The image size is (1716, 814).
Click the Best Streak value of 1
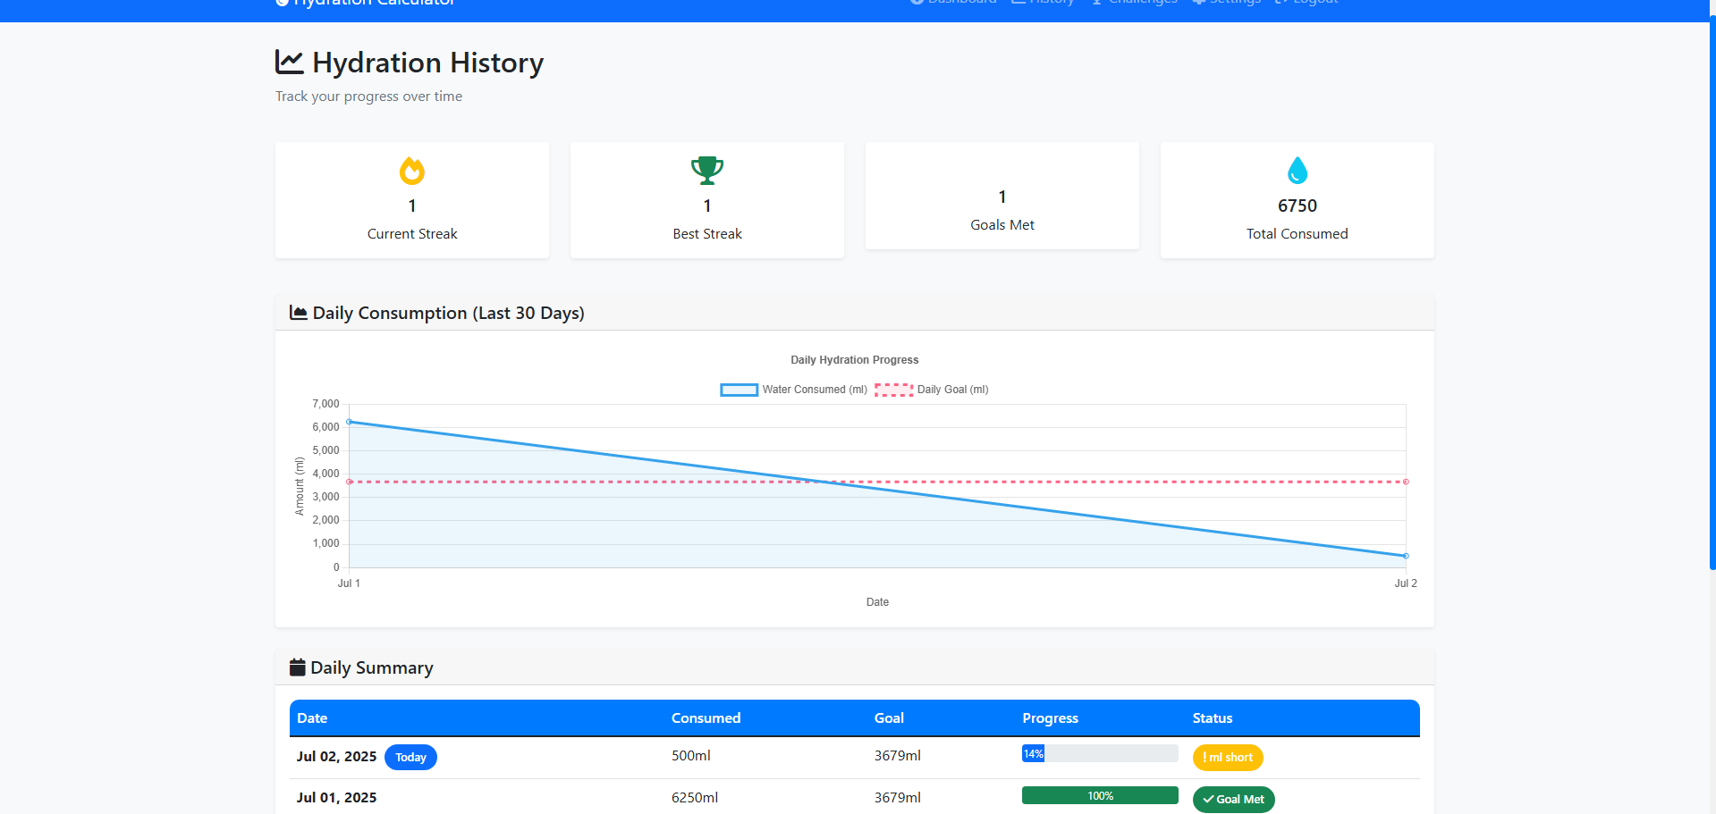(707, 206)
